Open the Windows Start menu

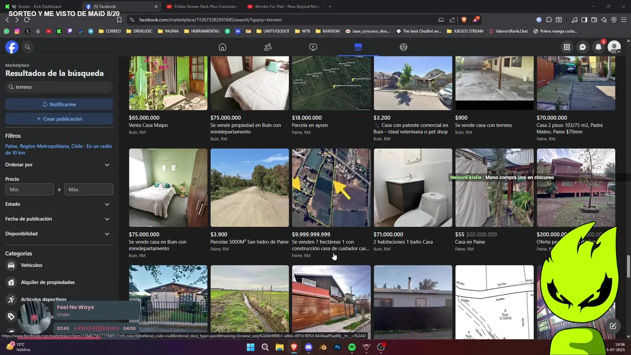point(250,347)
